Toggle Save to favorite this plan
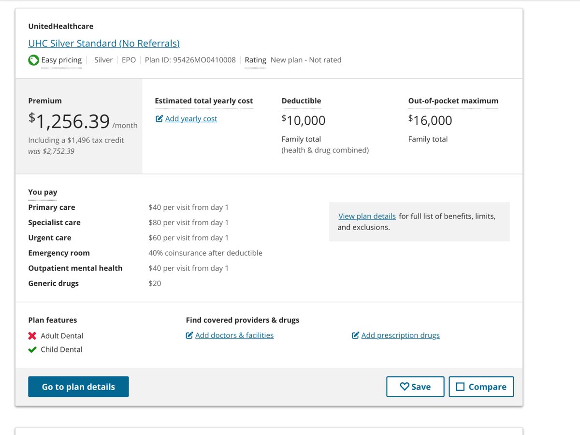This screenshot has width=580, height=435. (415, 387)
